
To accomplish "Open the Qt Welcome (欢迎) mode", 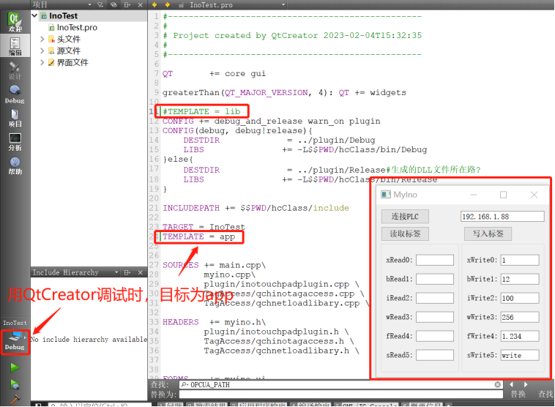I will [15, 22].
